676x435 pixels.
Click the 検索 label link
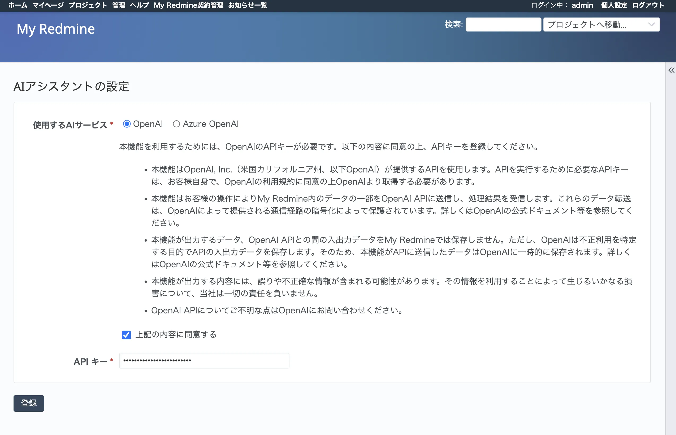click(x=453, y=25)
